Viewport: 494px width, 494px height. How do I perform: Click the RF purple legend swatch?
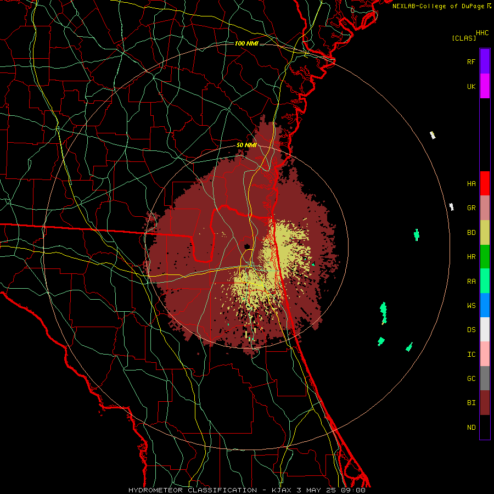(x=485, y=61)
